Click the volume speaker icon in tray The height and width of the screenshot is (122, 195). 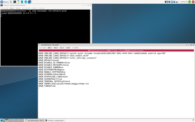[x=166, y=2]
